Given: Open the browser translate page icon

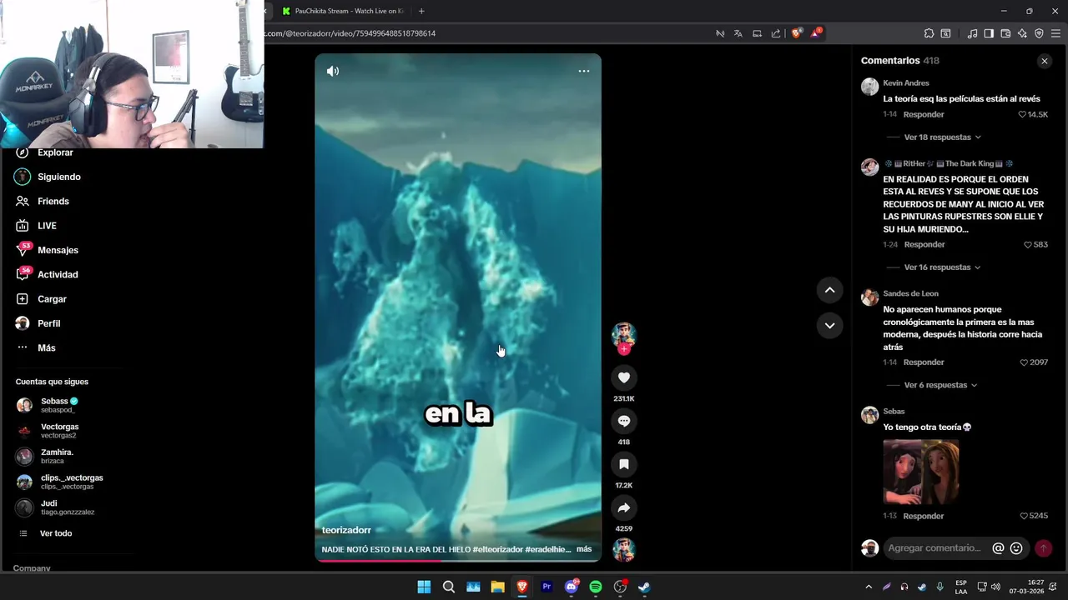Looking at the screenshot, I should [x=738, y=33].
